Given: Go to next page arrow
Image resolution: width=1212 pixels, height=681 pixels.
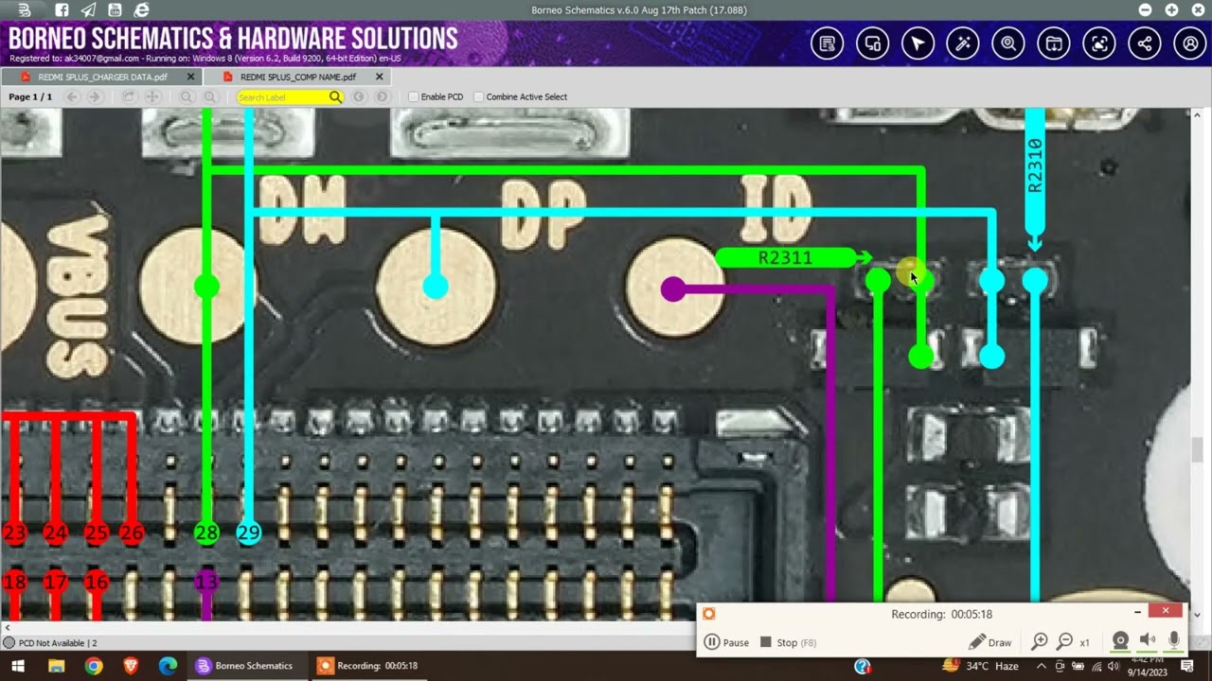Looking at the screenshot, I should click(94, 96).
